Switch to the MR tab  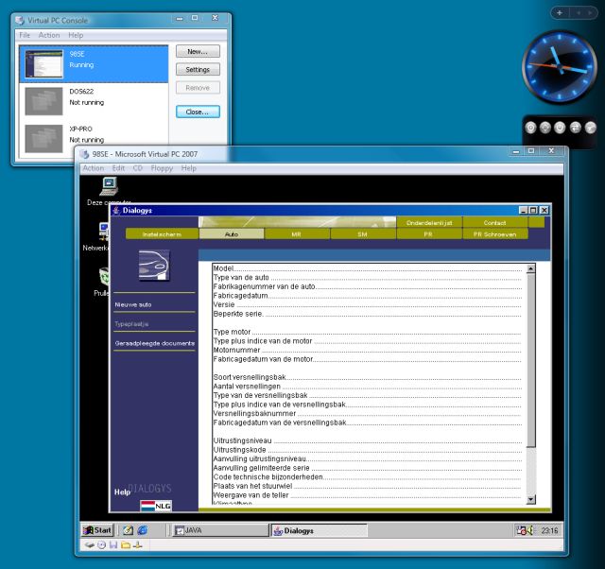296,233
